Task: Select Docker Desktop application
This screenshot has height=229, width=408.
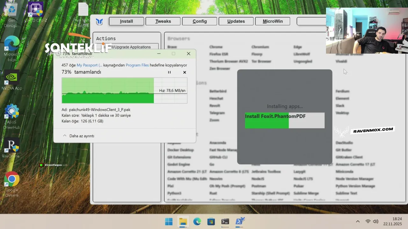Action: [181, 150]
